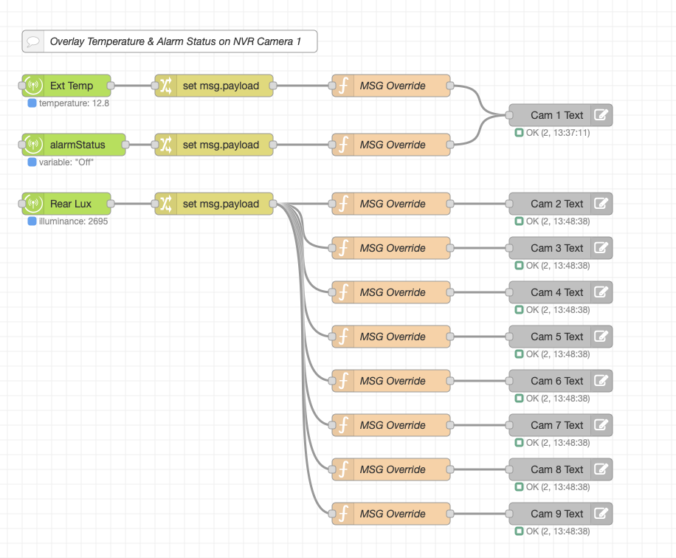This screenshot has height=558, width=676.
Task: Click the shuffle icon on Ext Temp's change node
Action: [x=166, y=86]
